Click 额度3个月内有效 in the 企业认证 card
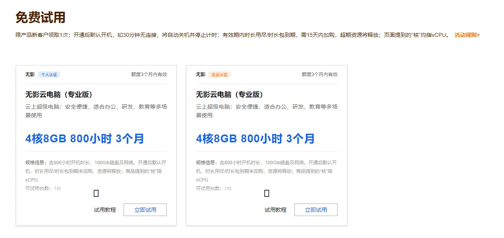The image size is (504, 238). point(320,74)
